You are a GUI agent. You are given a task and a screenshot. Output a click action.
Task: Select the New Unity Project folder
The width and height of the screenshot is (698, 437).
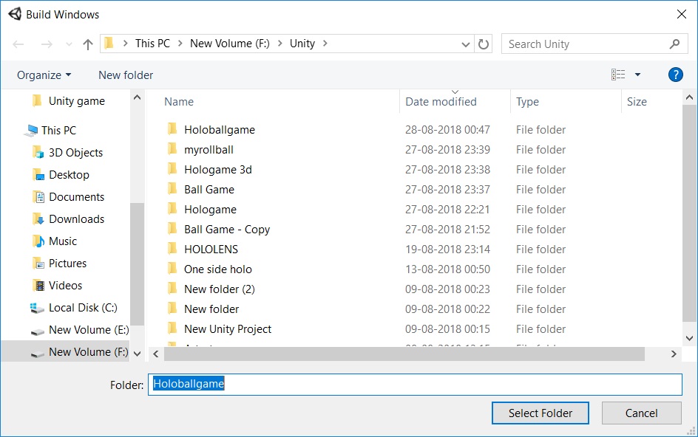pyautogui.click(x=228, y=329)
